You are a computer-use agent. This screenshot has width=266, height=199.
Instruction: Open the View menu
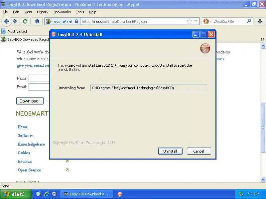coord(28,12)
